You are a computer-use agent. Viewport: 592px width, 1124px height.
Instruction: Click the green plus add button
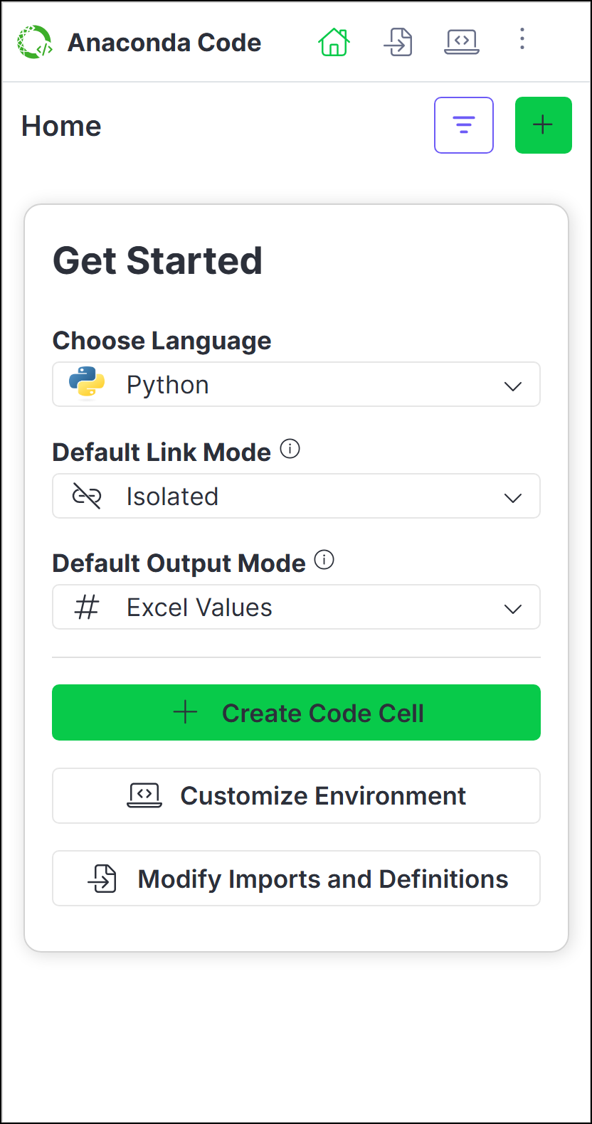(543, 125)
